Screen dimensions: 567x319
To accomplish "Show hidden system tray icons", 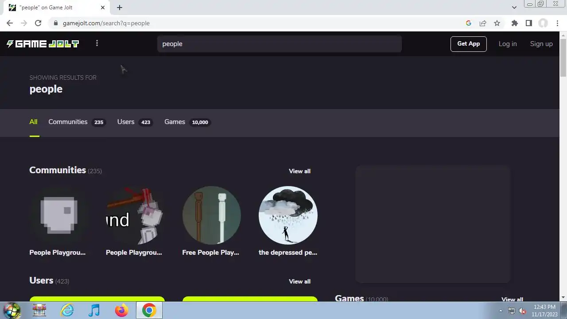I will [x=501, y=311].
